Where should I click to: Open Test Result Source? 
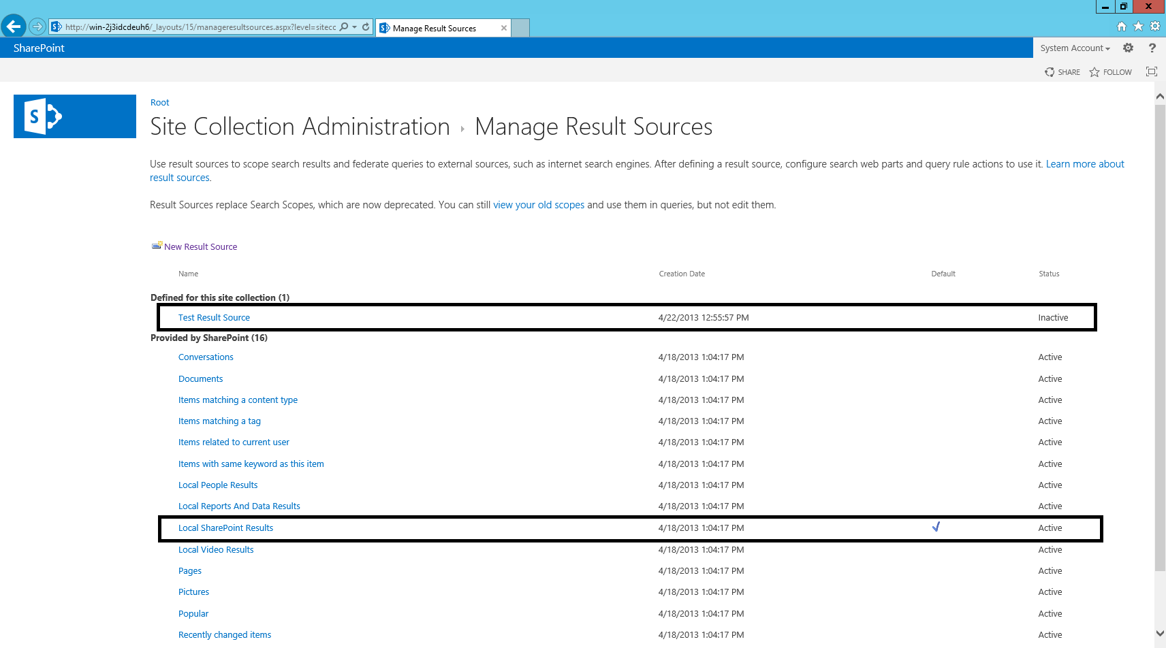(x=214, y=317)
